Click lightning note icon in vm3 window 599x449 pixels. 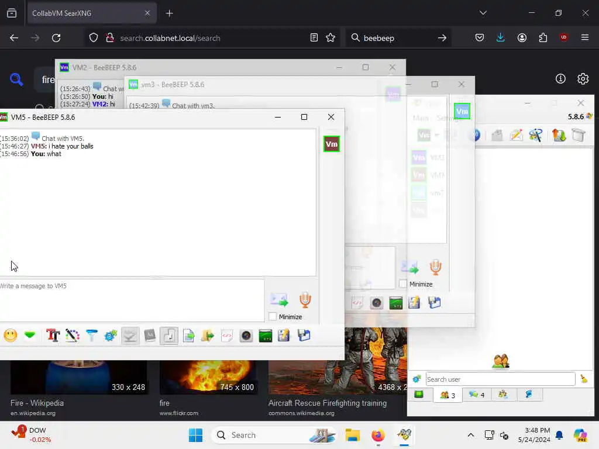(414, 303)
